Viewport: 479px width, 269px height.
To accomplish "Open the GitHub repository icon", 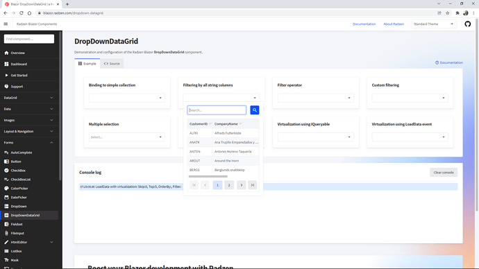I will click(468, 24).
